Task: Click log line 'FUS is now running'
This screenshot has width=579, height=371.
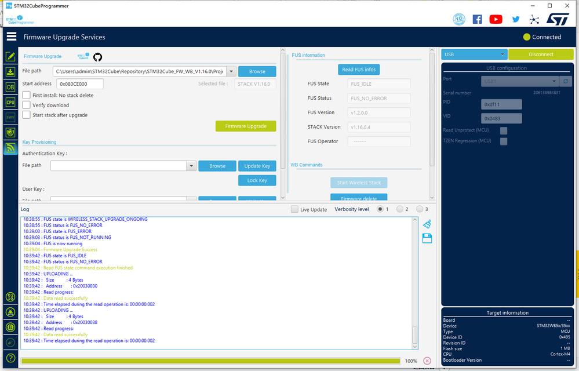Action: click(x=53, y=243)
